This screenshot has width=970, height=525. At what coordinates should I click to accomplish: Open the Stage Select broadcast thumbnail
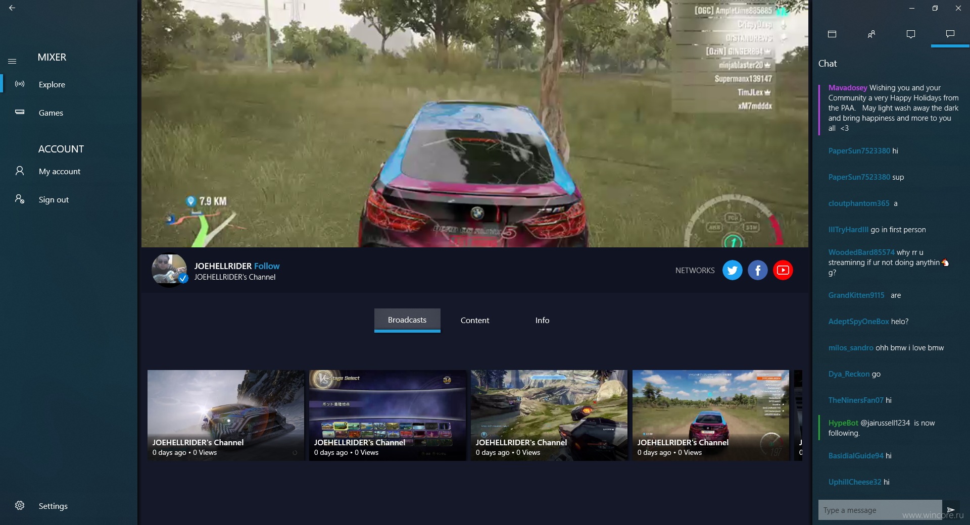point(387,415)
